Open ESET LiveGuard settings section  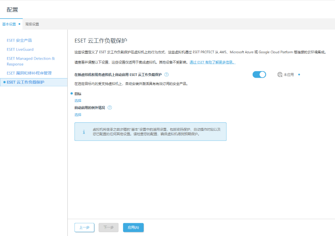(20, 49)
